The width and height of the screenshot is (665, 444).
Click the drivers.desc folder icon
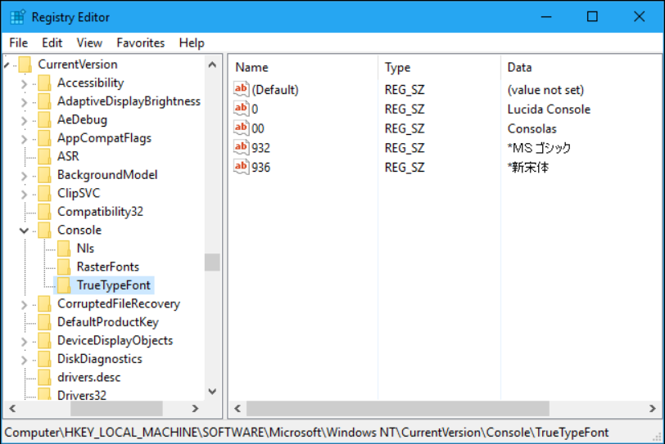click(44, 377)
